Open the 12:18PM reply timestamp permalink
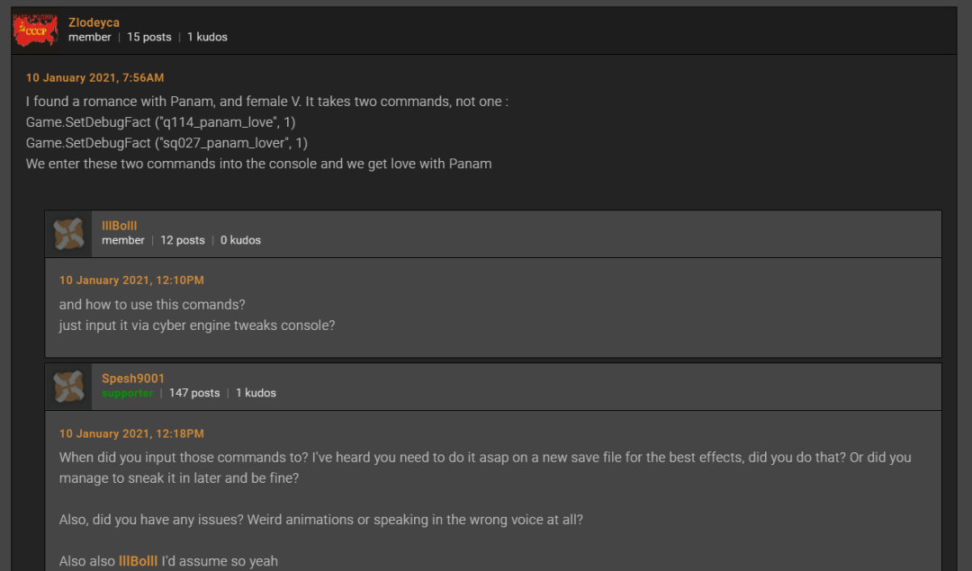The image size is (972, 571). point(131,433)
